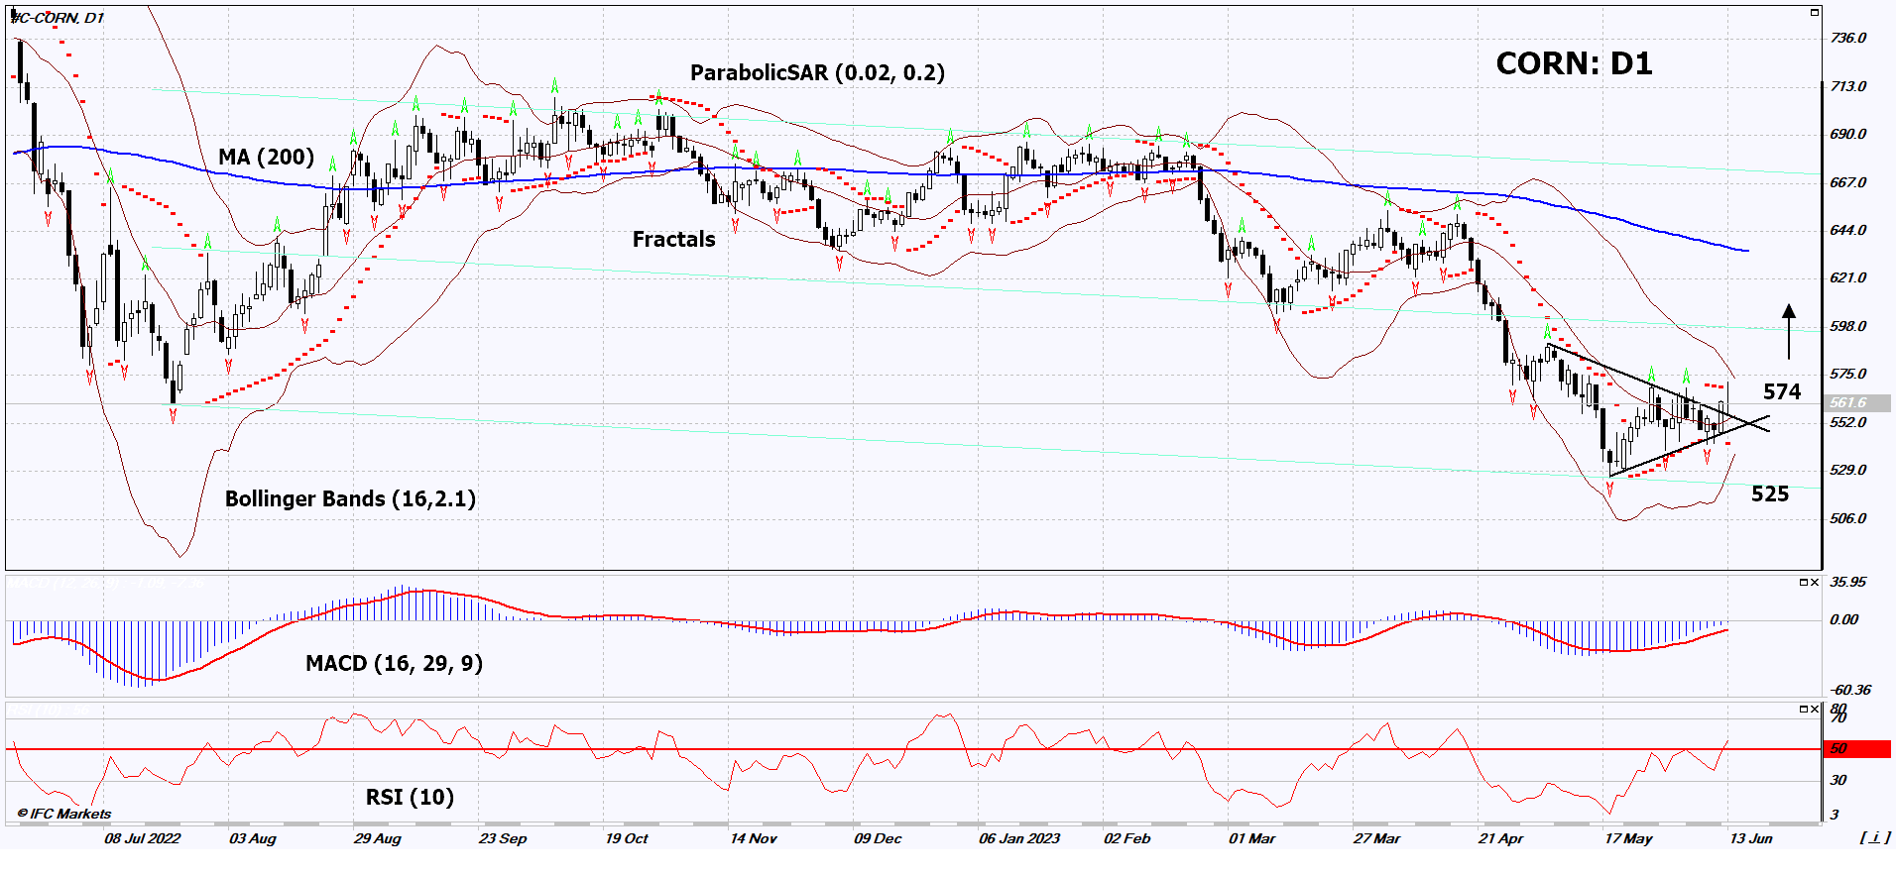The image size is (1896, 877).
Task: Close the MACD indicator panel
Action: 1815,583
